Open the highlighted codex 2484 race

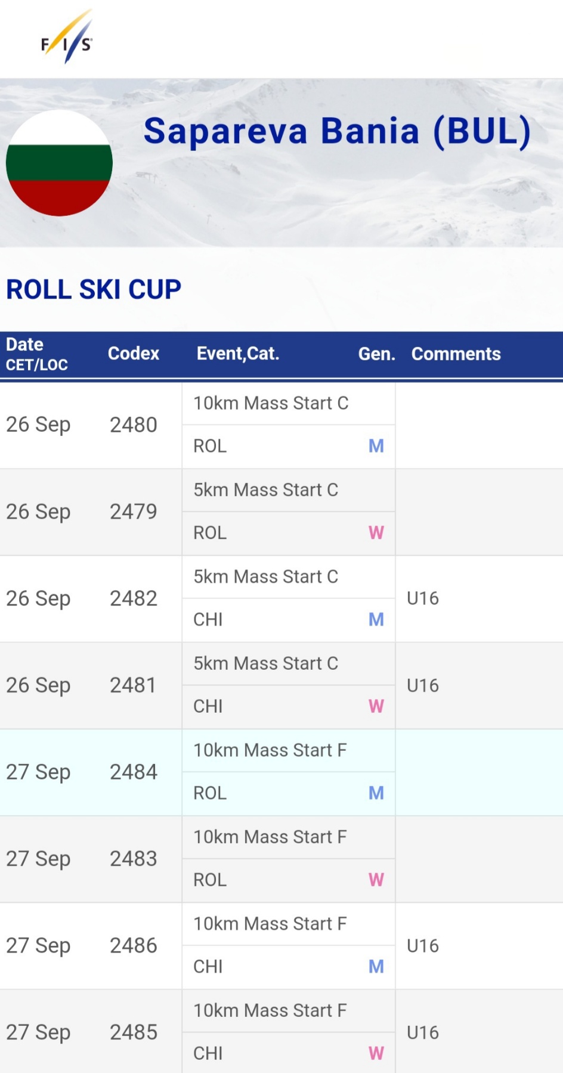coord(134,772)
